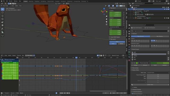Image resolution: width=170 pixels, height=96 pixels.
Task: Expand the Pose Library panel
Action: tap(135, 68)
